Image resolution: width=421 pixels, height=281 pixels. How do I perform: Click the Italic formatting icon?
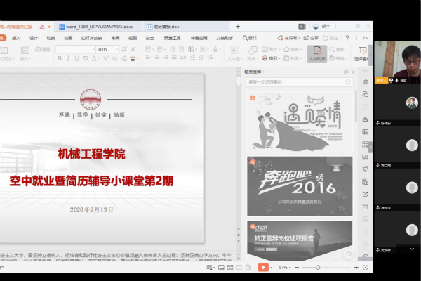point(68,60)
